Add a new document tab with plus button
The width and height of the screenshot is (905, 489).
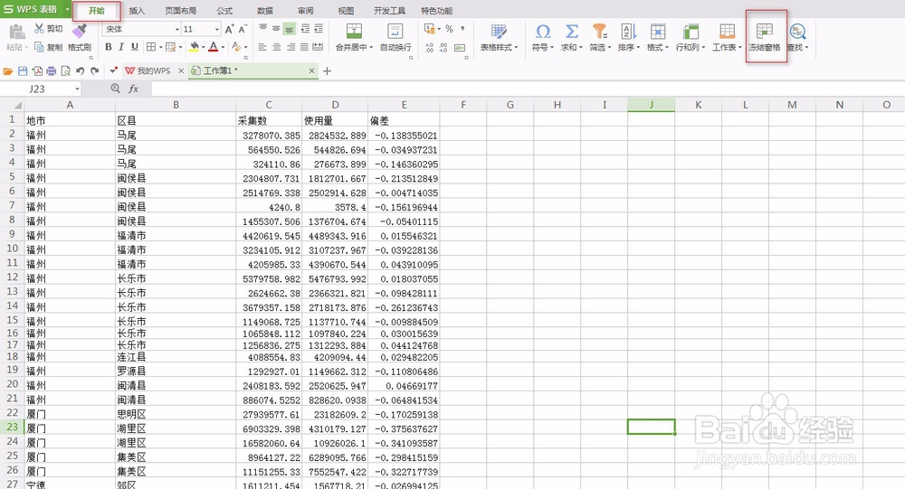coord(328,71)
